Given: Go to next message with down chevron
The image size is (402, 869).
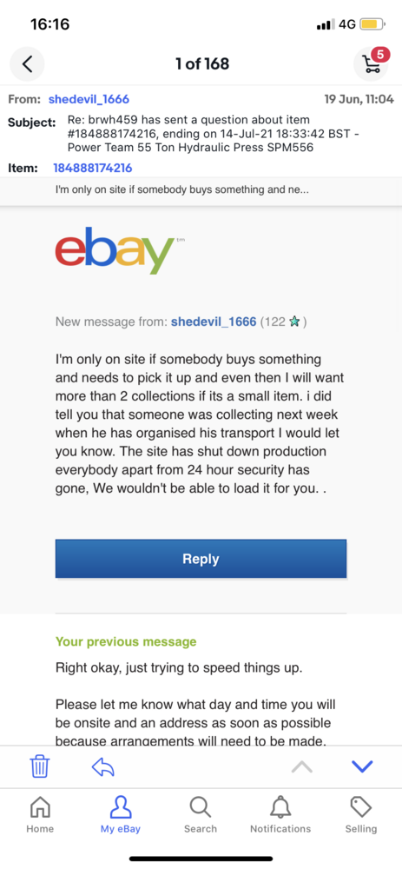Looking at the screenshot, I should [362, 767].
